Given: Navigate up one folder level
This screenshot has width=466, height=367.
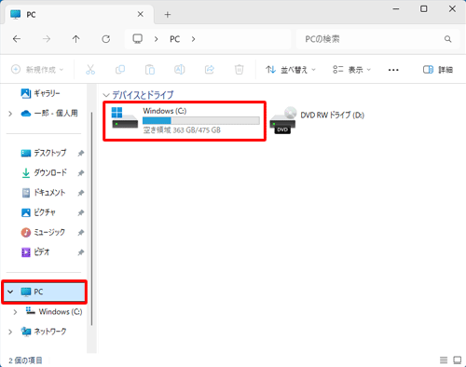Looking at the screenshot, I should coord(76,39).
